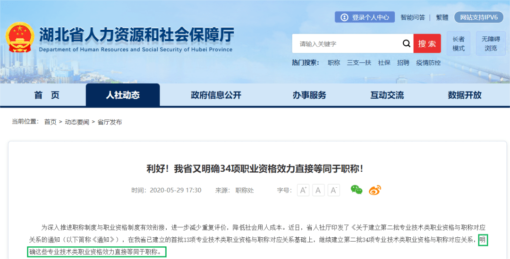Screen dimensions: 510x259
Task: Click the article headline 利好！我省又明确34项…
Action: (255, 169)
